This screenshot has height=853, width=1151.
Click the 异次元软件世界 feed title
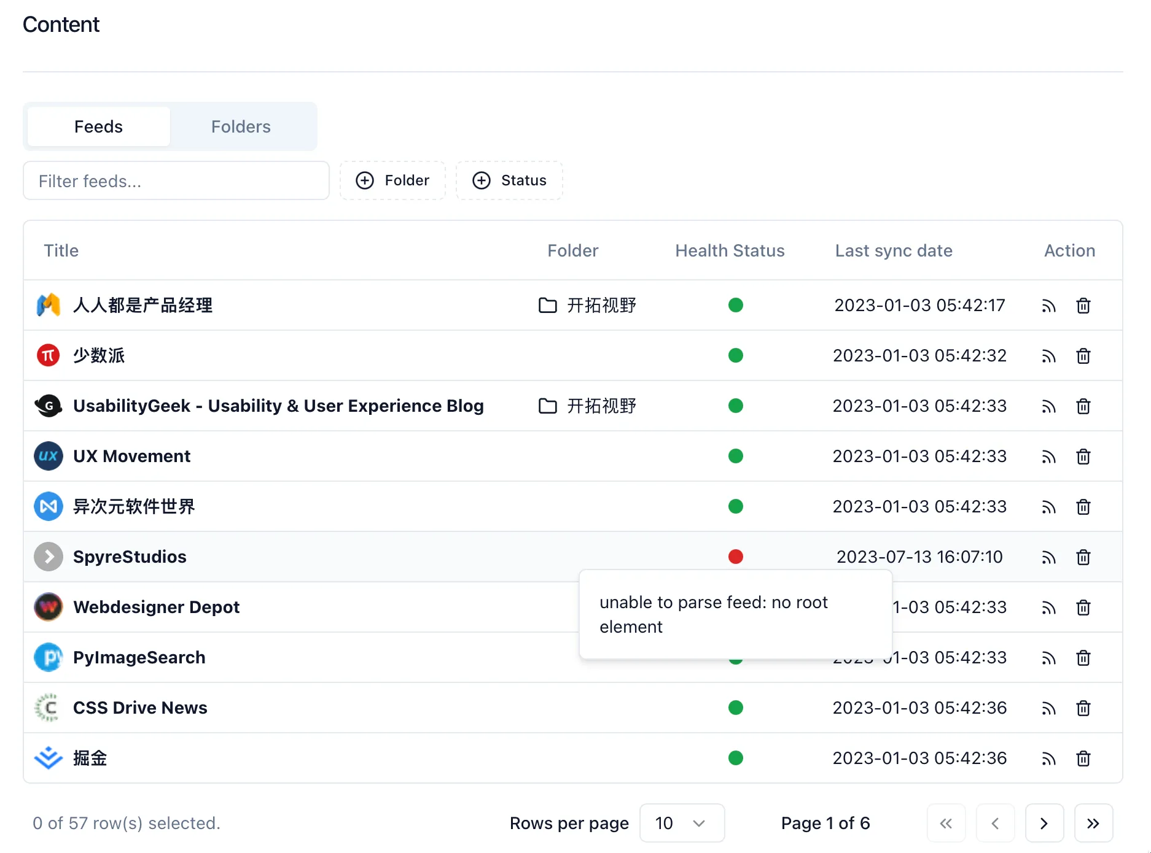(134, 506)
